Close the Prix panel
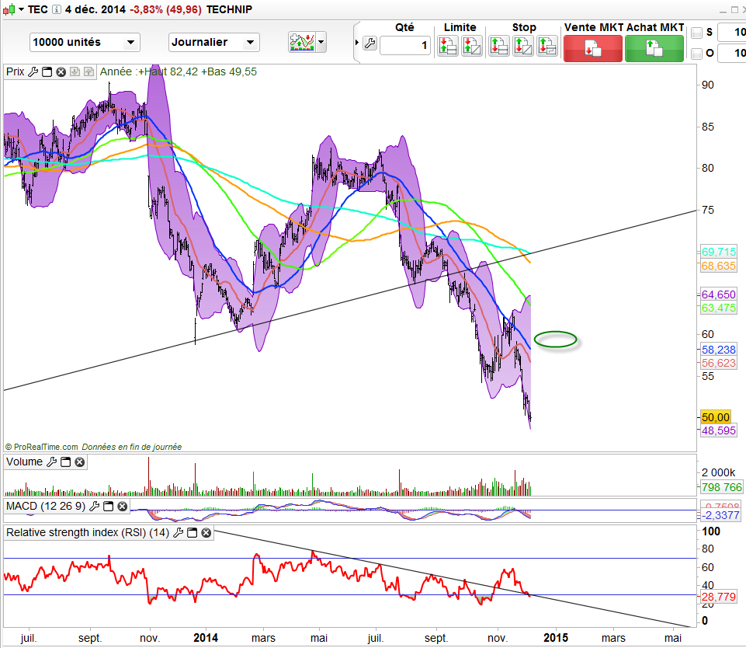Viewport: 746px width, 648px height. [61, 72]
